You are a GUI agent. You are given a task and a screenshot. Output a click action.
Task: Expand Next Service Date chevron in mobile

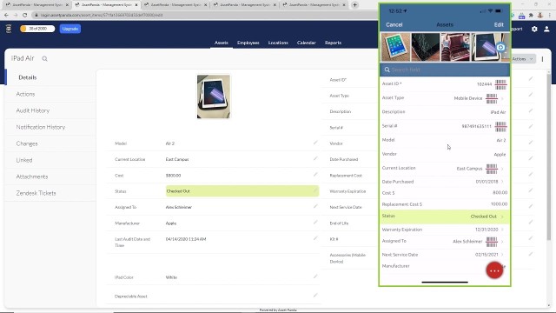pyautogui.click(x=502, y=255)
